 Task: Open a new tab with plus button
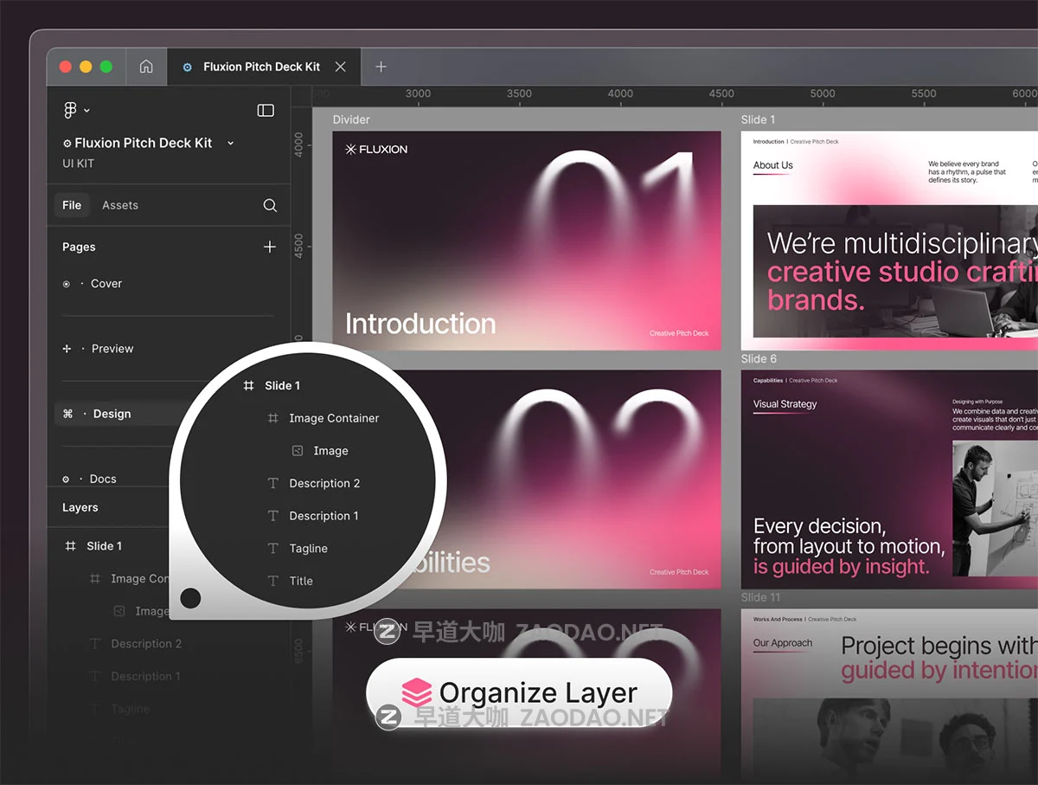coord(381,67)
